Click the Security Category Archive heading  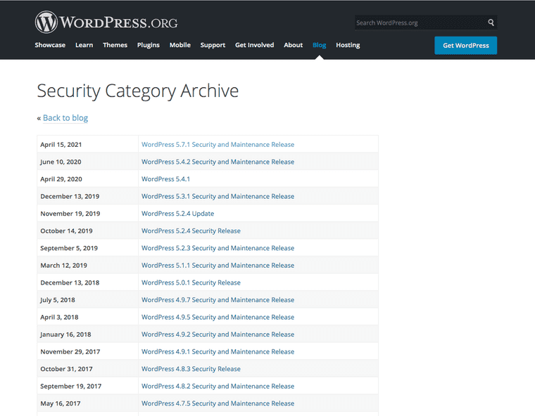(x=137, y=91)
